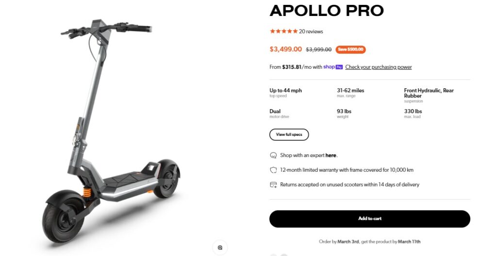Click the chat bubble expert icon

tap(273, 156)
